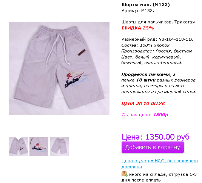Image resolution: width=202 pixels, height=183 pixels.
Task: Select the embroidered logo close-up thumbnail
Action: click(x=39, y=146)
